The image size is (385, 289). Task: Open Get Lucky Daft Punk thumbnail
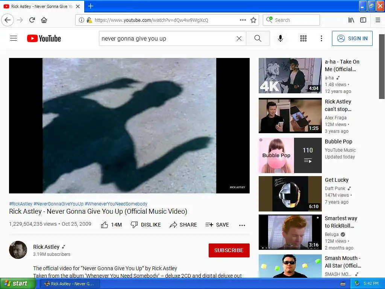[x=290, y=194]
